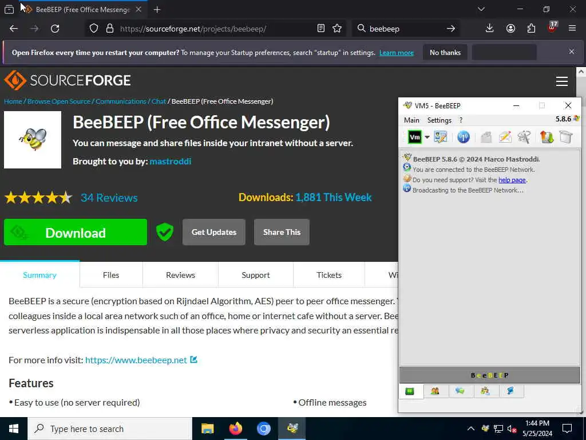Click the site padlock icon
586x440 pixels.
tap(110, 29)
